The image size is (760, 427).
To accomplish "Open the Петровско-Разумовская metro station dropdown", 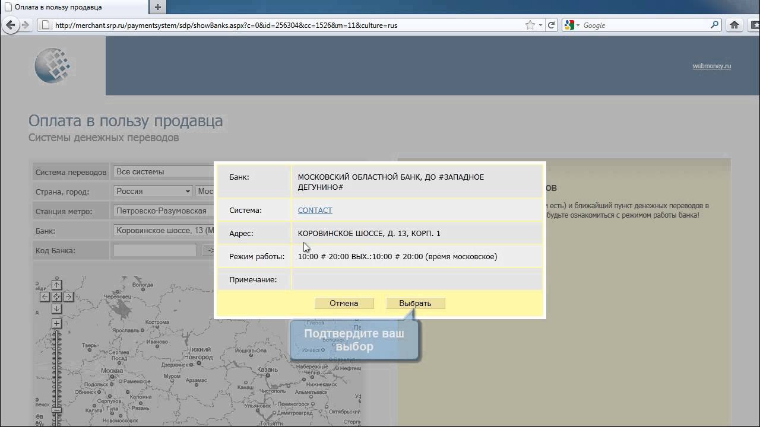I will [163, 211].
